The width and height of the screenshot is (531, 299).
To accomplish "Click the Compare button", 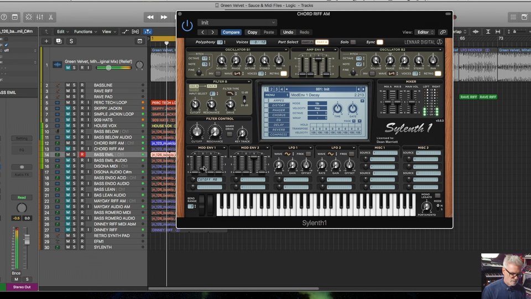I will click(x=231, y=32).
